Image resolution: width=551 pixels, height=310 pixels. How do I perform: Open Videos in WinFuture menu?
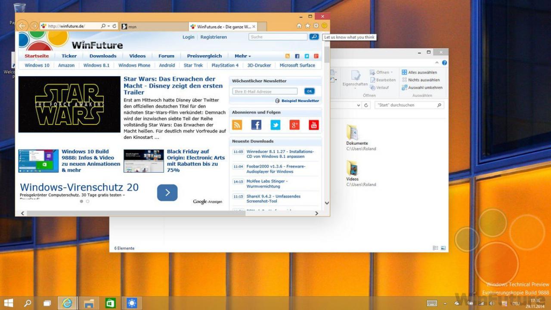pyautogui.click(x=137, y=56)
